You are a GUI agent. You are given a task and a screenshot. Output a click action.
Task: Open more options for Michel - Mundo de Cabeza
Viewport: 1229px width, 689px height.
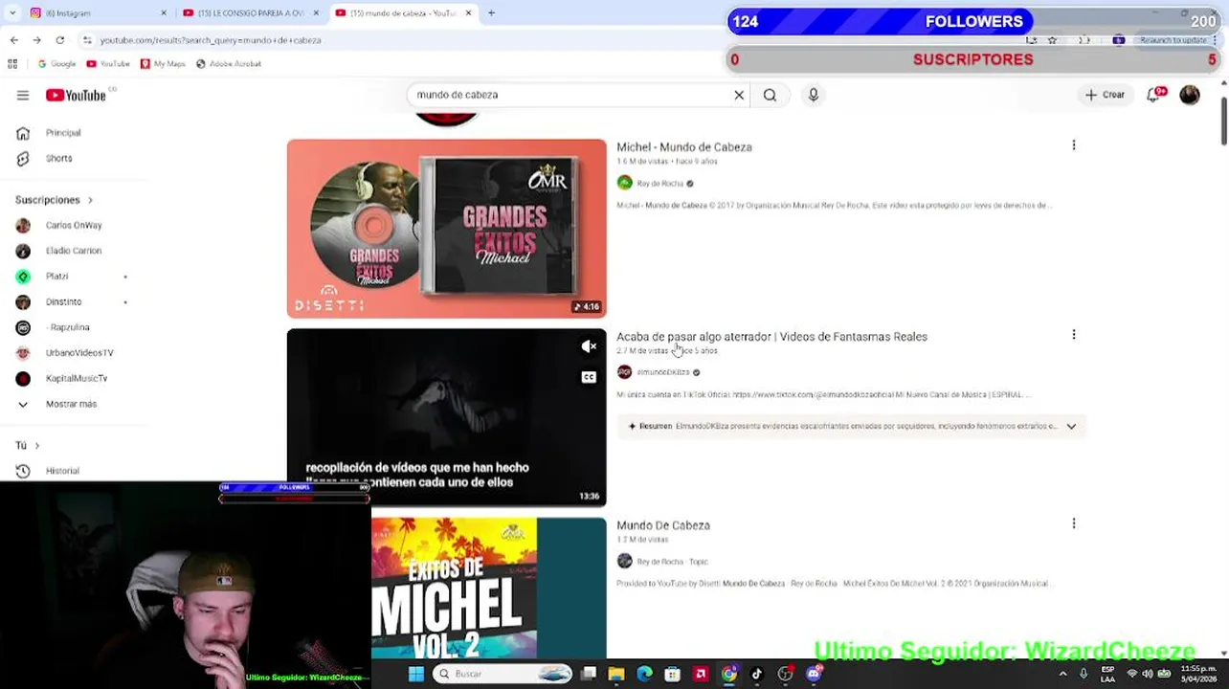point(1074,145)
